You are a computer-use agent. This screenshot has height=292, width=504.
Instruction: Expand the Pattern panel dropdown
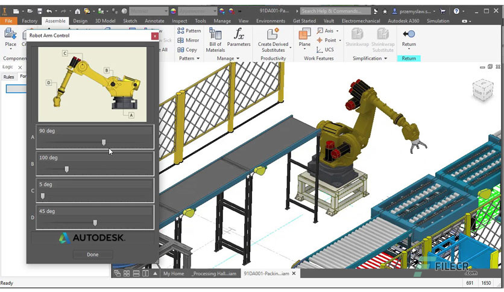pyautogui.click(x=198, y=59)
